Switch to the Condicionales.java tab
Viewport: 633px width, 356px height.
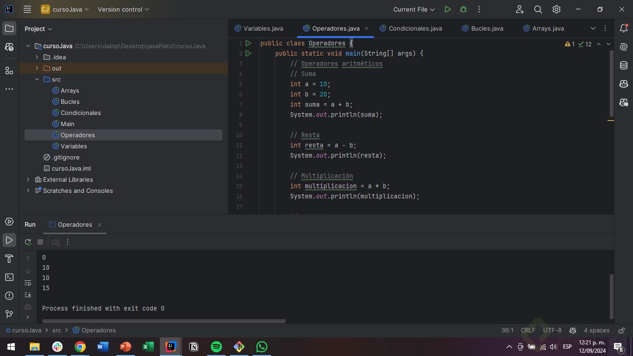(x=415, y=28)
